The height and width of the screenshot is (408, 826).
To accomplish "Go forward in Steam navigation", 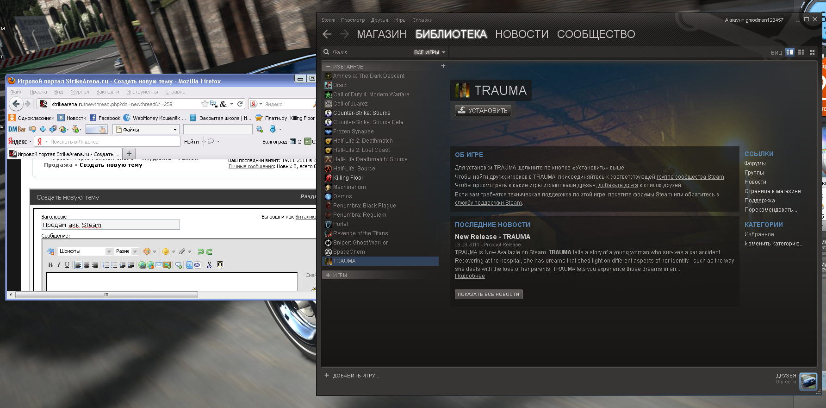I will pyautogui.click(x=344, y=34).
